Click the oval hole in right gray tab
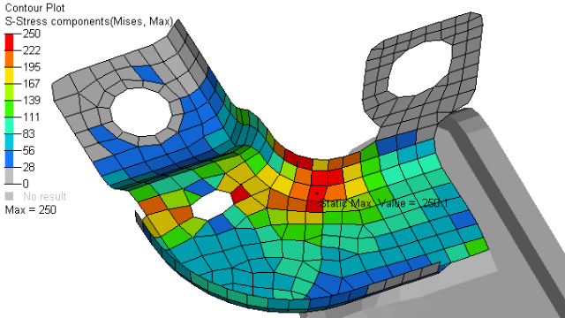 click(419, 68)
